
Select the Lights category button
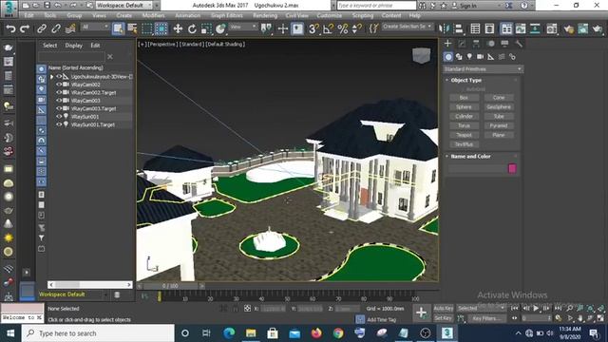tap(469, 57)
